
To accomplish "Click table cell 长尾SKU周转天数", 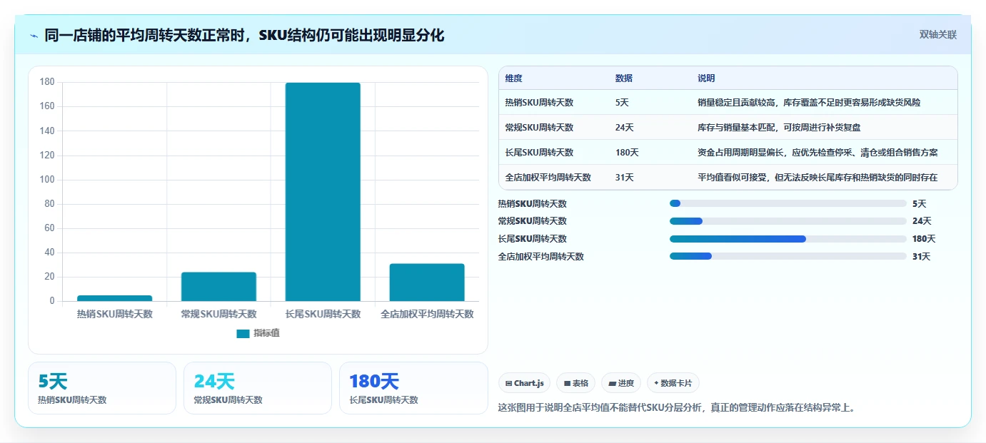I will pyautogui.click(x=539, y=153).
